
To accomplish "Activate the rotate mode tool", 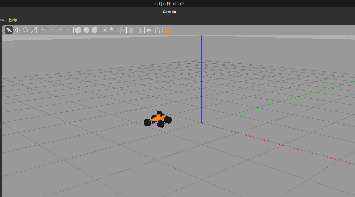I will point(25,30).
